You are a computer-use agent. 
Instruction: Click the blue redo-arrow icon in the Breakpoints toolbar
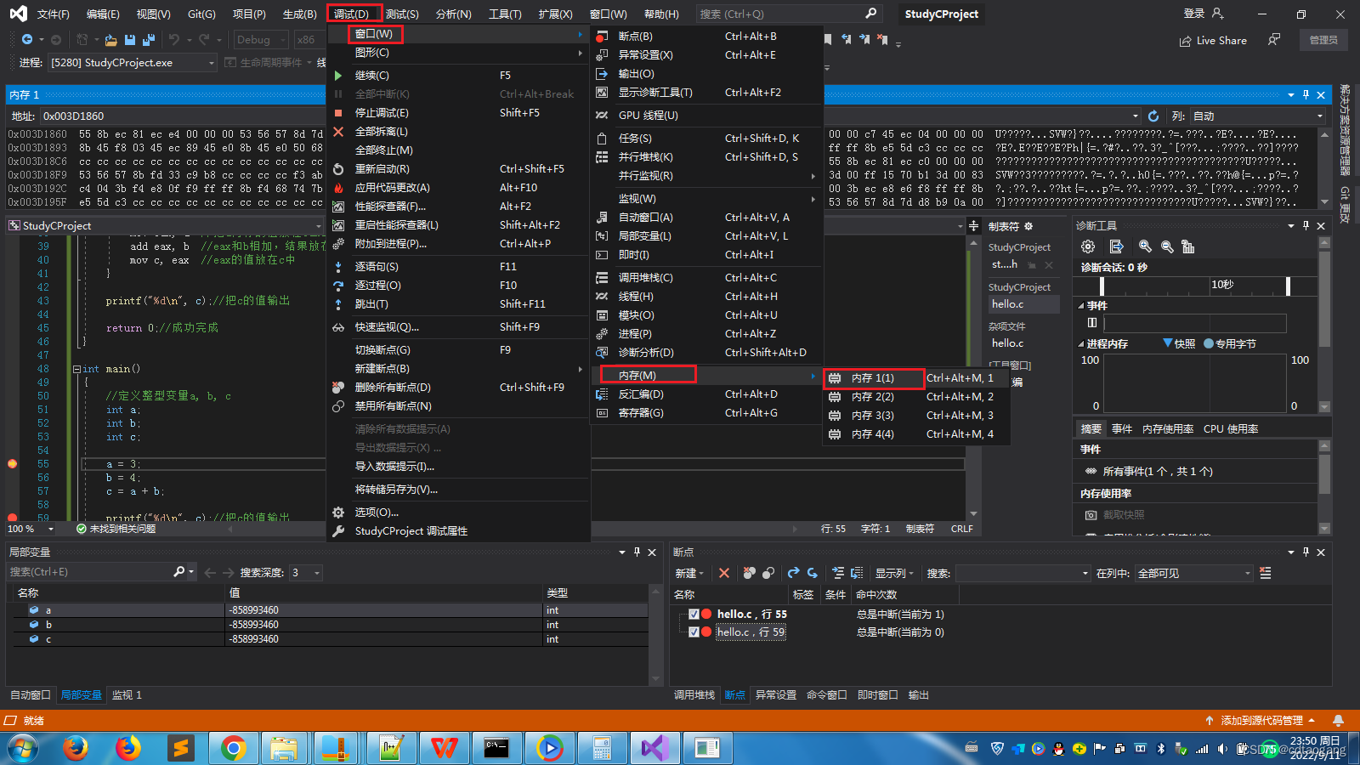(x=793, y=573)
